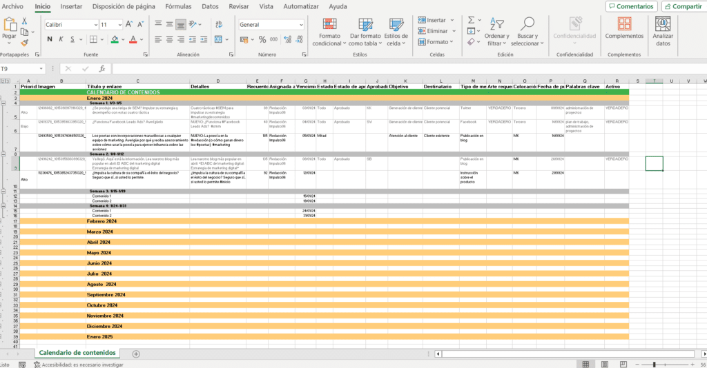Click the macro recording status bar icon

click(x=22, y=365)
